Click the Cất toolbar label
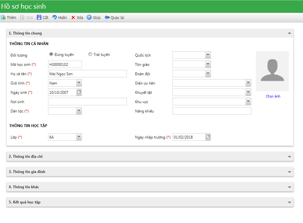The image size is (303, 223). pos(45,18)
